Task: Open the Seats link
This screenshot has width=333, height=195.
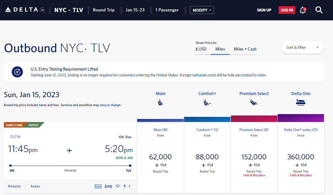Action: (x=35, y=186)
